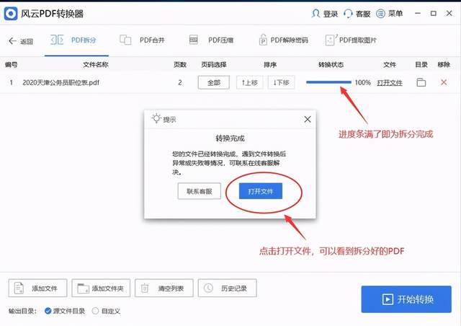Click blue 打开文件 button in dialog
461x326 pixels.
pyautogui.click(x=261, y=191)
